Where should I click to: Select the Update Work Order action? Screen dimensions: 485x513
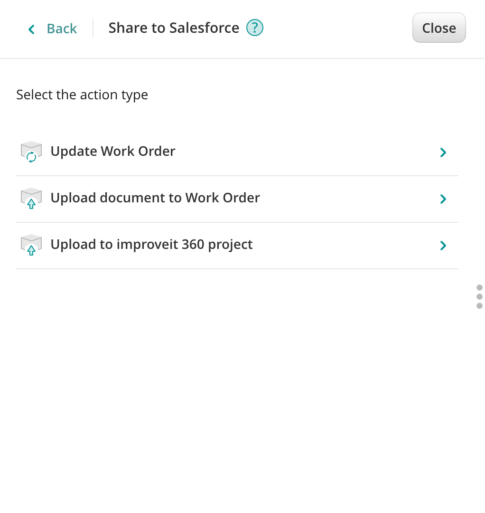coord(113,152)
